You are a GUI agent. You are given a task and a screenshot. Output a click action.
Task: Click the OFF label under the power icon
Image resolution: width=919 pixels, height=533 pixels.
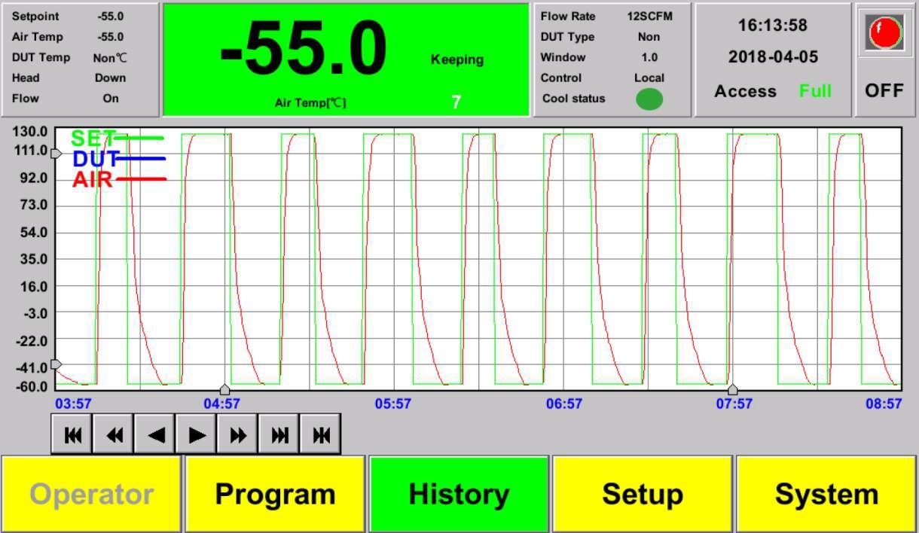[x=884, y=91]
